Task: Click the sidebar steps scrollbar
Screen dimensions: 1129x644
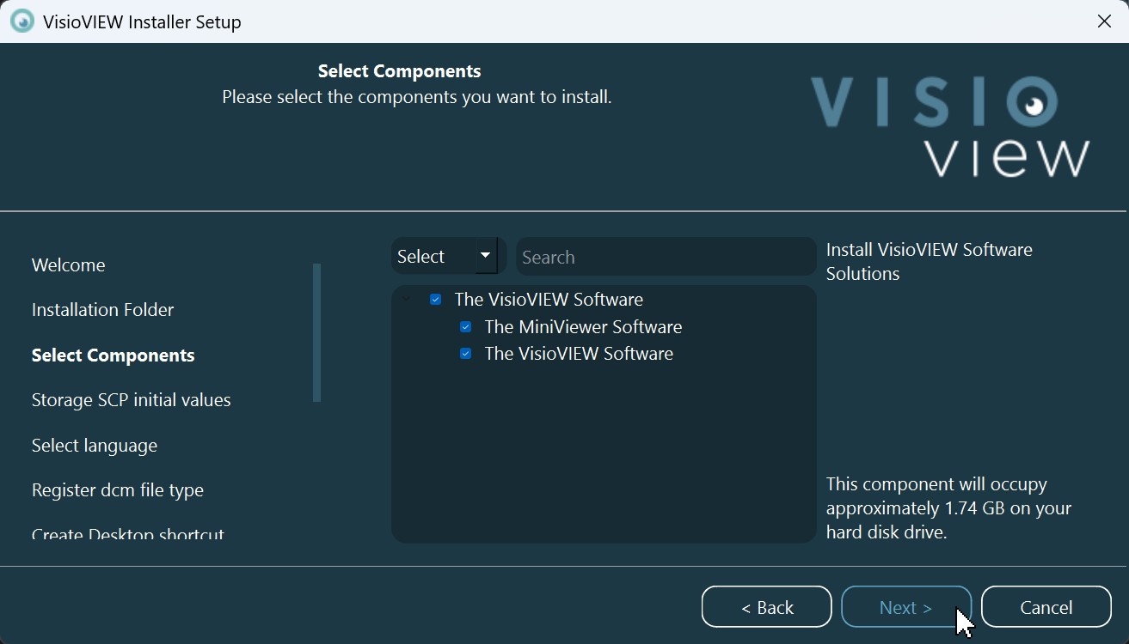Action: point(316,333)
